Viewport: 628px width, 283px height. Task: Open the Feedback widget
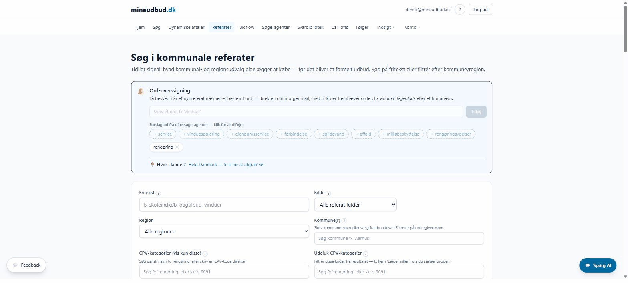coord(26,265)
